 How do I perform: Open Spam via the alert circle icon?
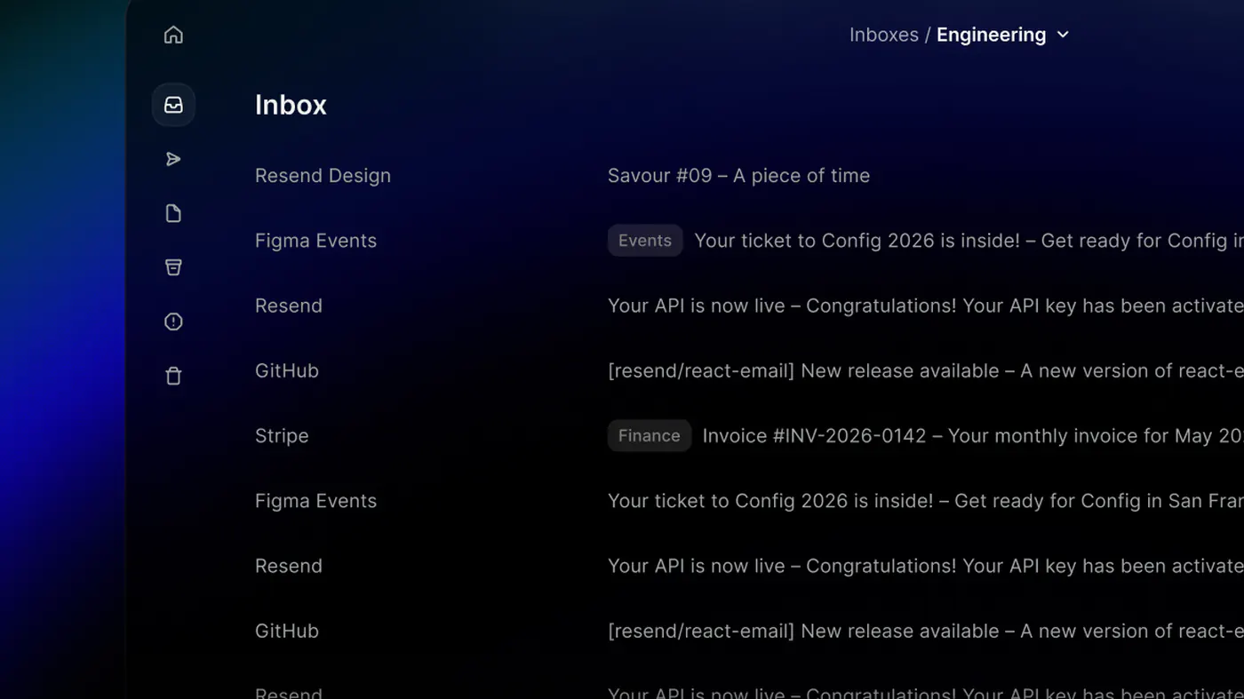pos(173,322)
